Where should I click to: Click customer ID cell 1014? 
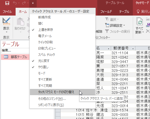tap(73, 110)
